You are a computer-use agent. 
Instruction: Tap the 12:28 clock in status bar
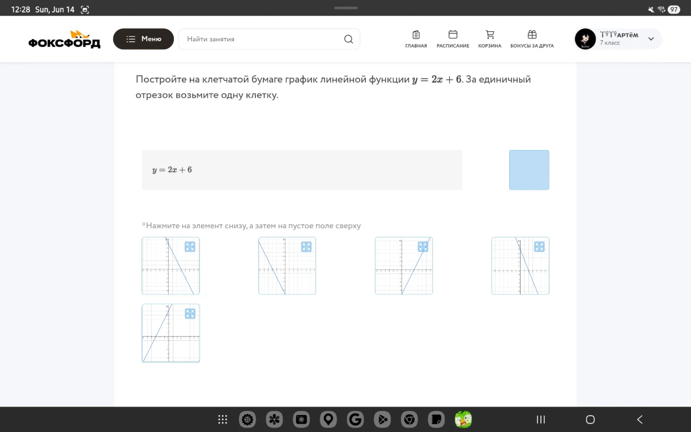(20, 10)
